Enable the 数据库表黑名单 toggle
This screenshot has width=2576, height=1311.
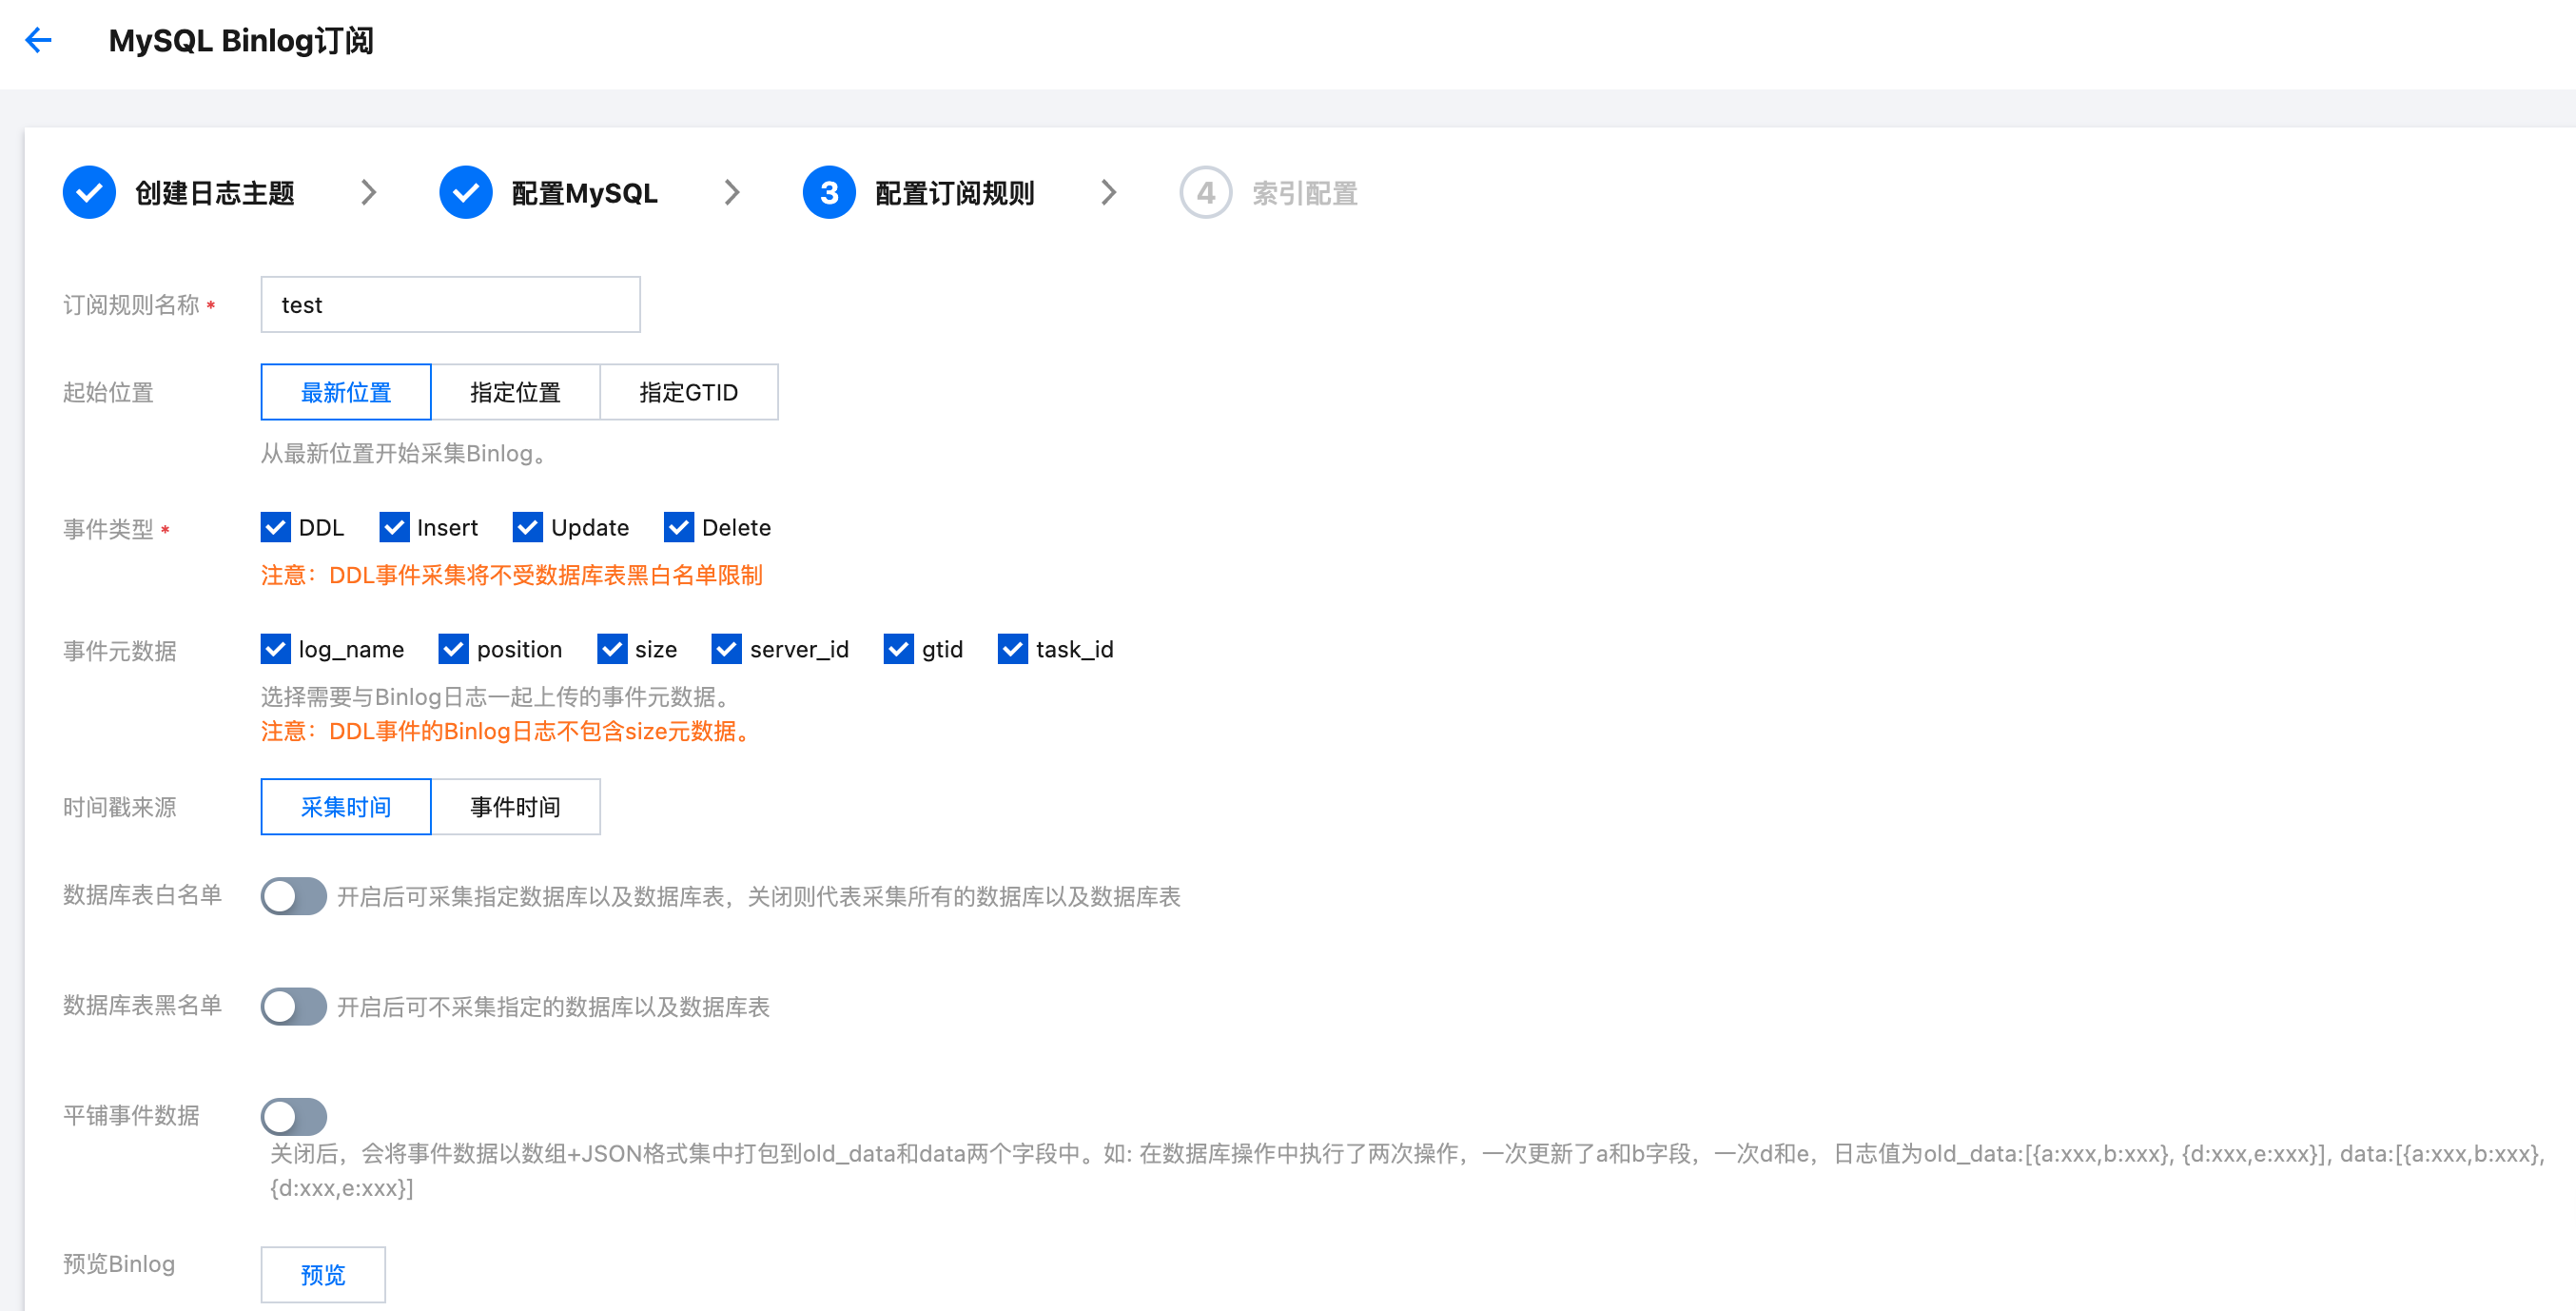click(x=293, y=1006)
